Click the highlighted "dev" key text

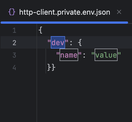(x=58, y=42)
